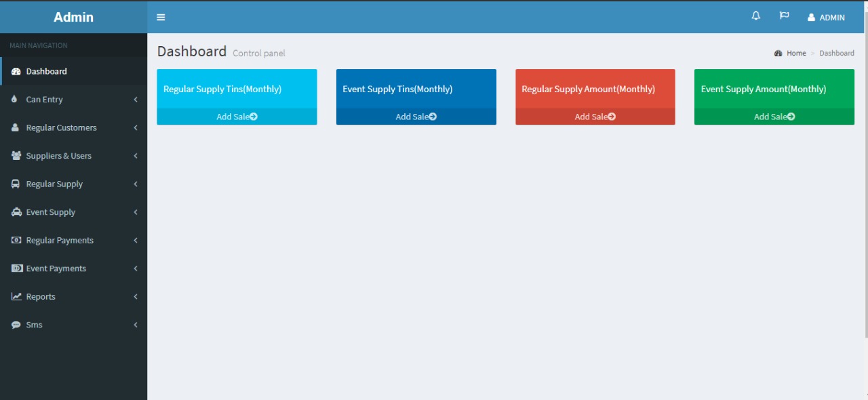Viewport: 868px width, 400px height.
Task: Click the green Event Supply Amount panel
Action: [774, 89]
